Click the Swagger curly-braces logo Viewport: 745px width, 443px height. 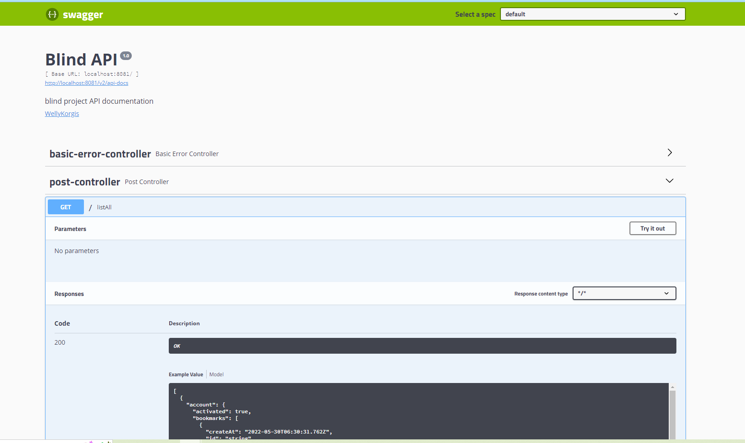coord(52,14)
